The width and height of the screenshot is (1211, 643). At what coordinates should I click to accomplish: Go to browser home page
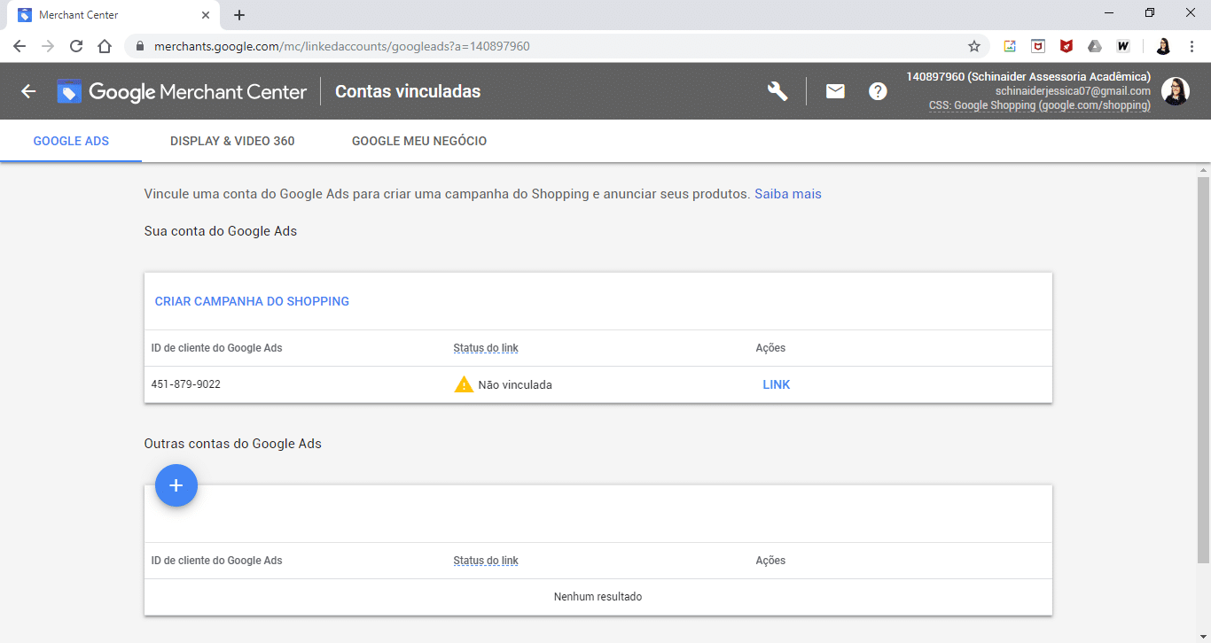(x=105, y=46)
